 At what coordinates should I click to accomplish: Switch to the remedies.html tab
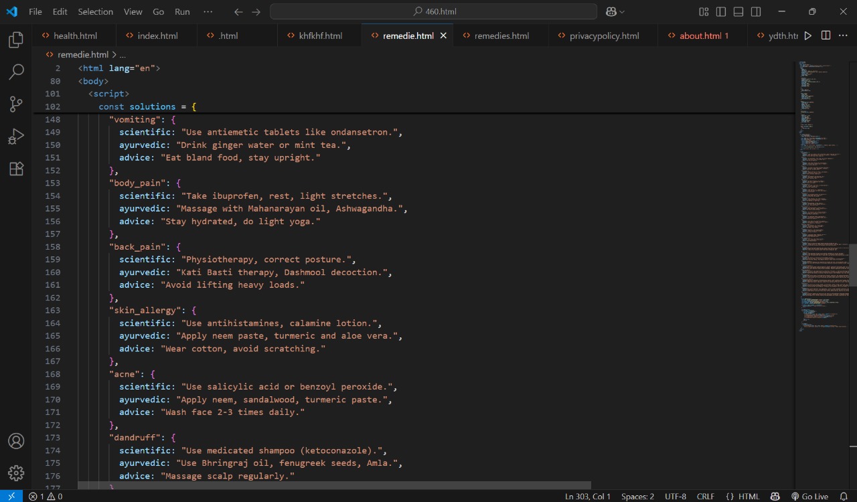501,35
